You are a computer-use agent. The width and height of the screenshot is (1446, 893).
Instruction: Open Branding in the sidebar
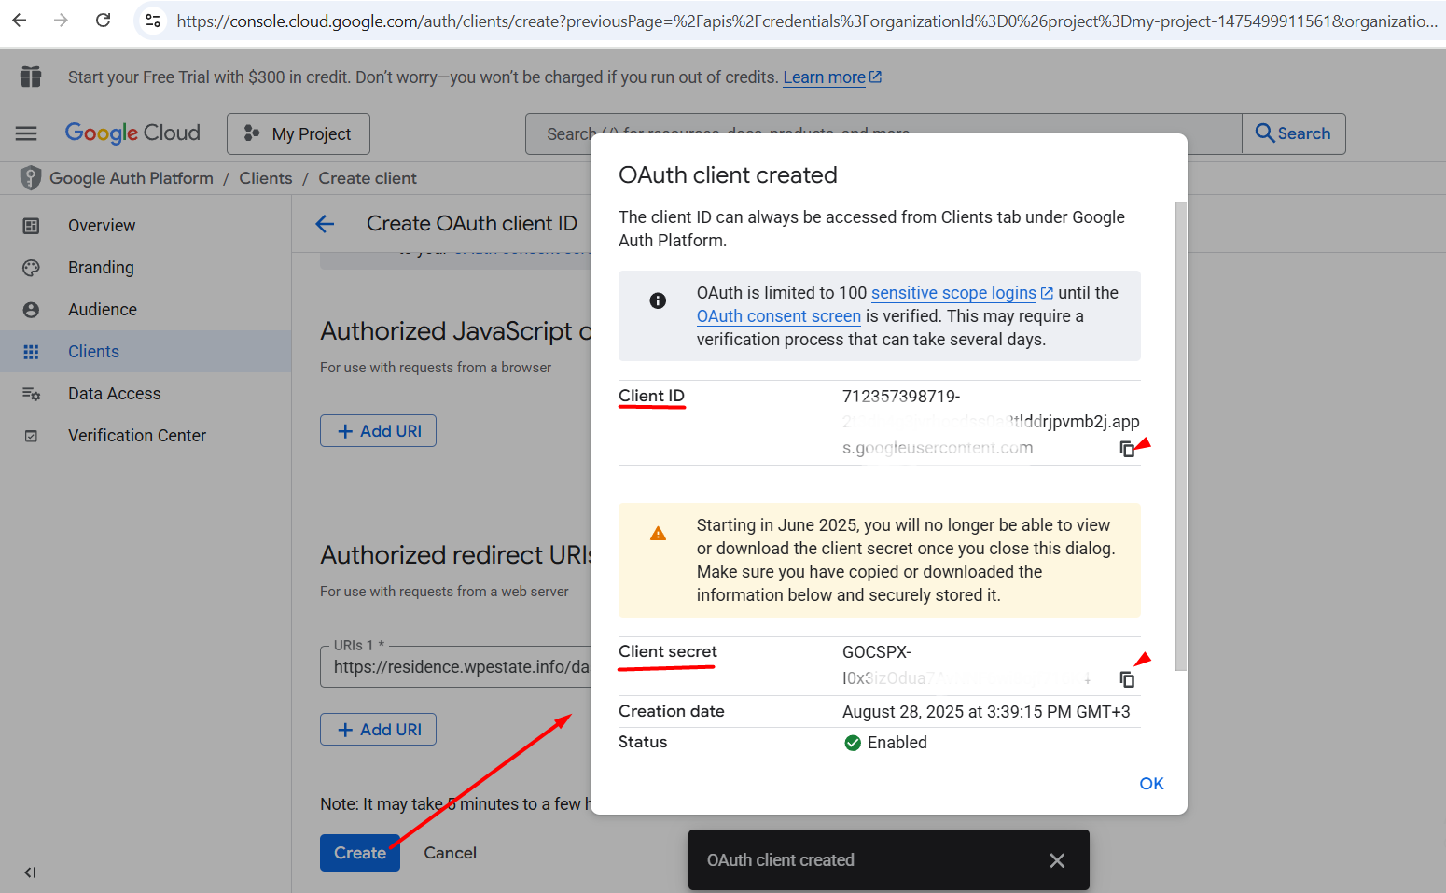(x=101, y=268)
